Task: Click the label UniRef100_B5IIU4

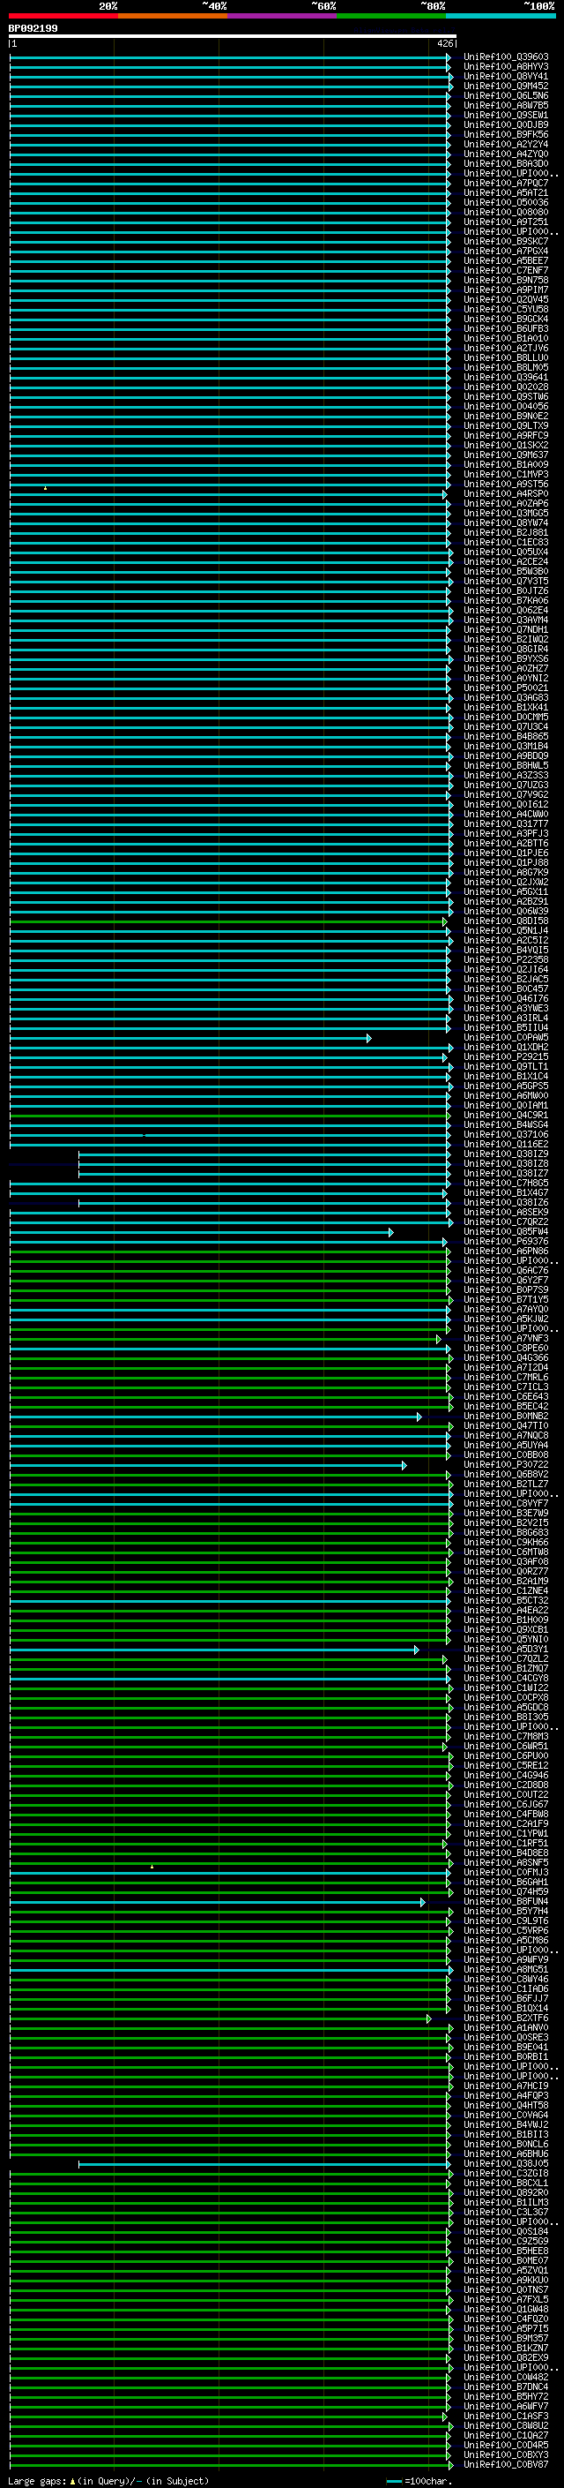Action: 506,1027
